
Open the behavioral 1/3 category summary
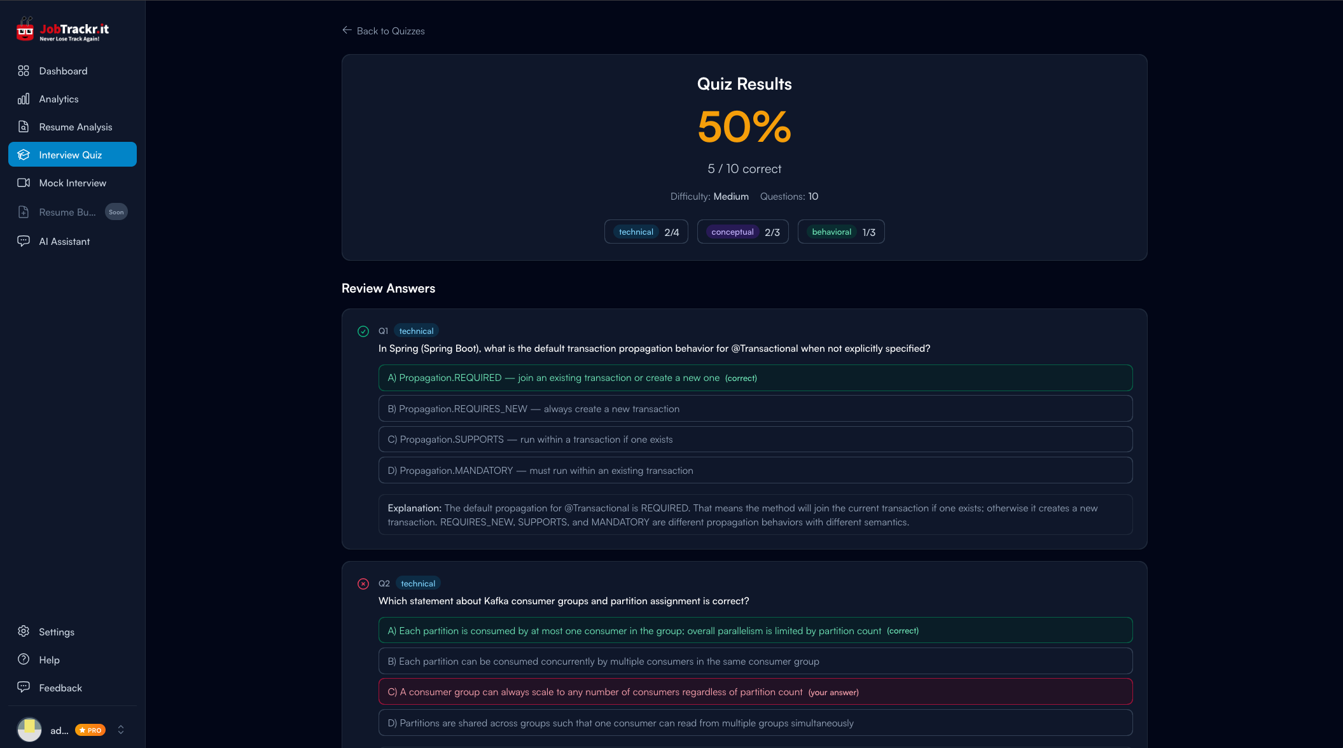point(841,232)
